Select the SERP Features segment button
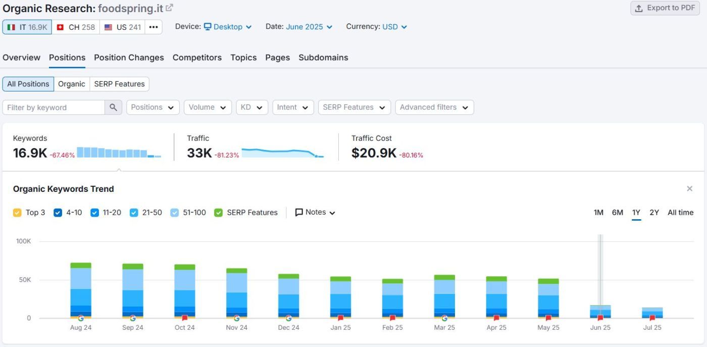This screenshot has height=347, width=707. click(119, 84)
